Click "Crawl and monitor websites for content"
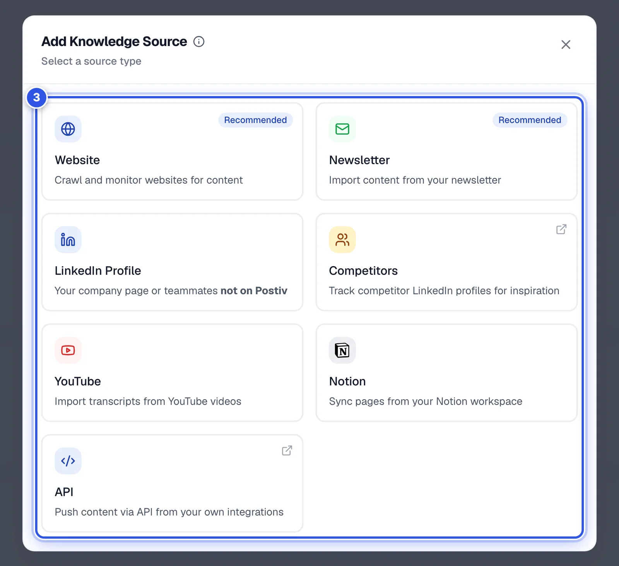Image resolution: width=619 pixels, height=566 pixels. (149, 180)
